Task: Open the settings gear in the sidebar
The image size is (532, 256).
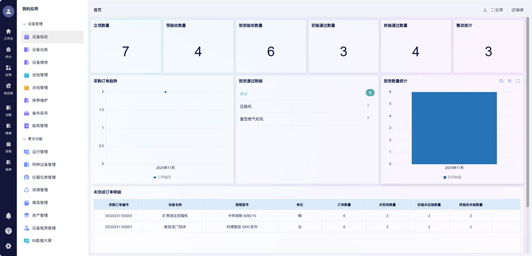Action: pos(9,246)
